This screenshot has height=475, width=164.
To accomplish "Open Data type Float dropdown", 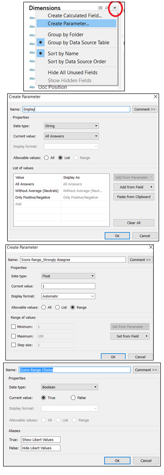I will click(x=68, y=276).
